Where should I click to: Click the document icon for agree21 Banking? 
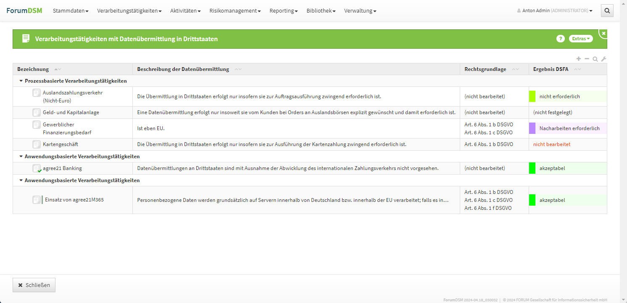coord(37,168)
